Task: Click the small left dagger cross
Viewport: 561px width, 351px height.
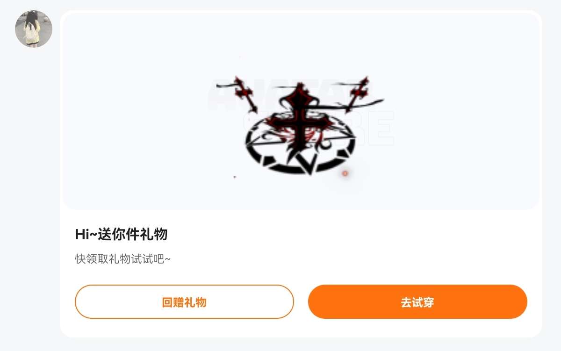Action: [x=245, y=93]
